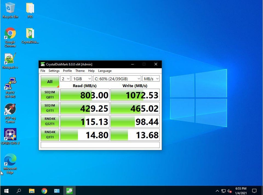Run the SEQ1M Q1T1 test
The image size is (263, 195).
[x=50, y=108]
